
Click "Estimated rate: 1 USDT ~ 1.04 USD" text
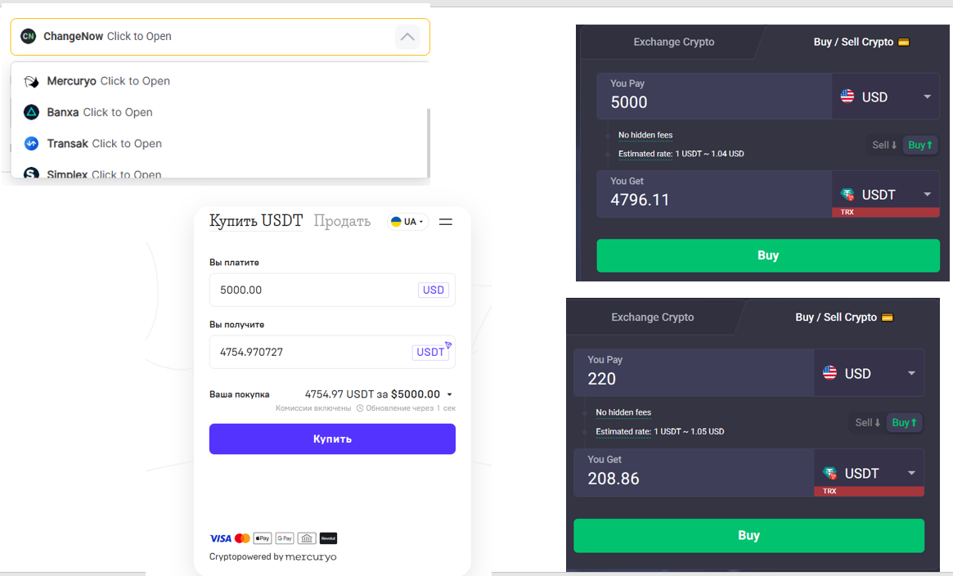pos(681,154)
